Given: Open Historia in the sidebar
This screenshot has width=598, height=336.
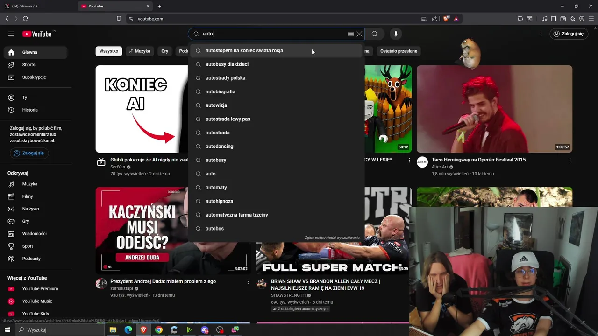Looking at the screenshot, I should tap(36, 110).
